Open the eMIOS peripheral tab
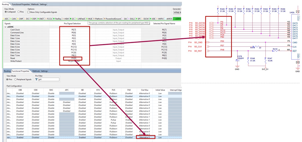Image resolution: width=302 pixels, height=142 pixels. [x=169, y=19]
